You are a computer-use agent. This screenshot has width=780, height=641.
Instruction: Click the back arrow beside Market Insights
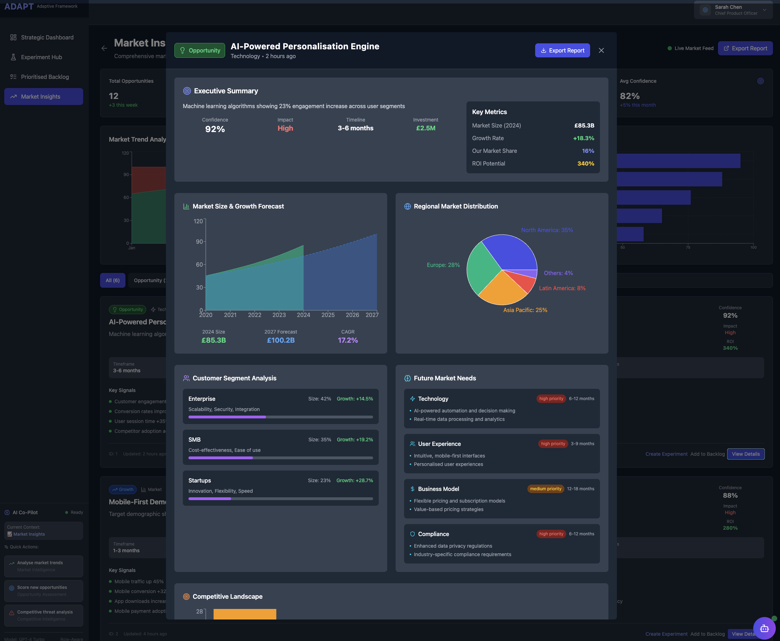(104, 48)
